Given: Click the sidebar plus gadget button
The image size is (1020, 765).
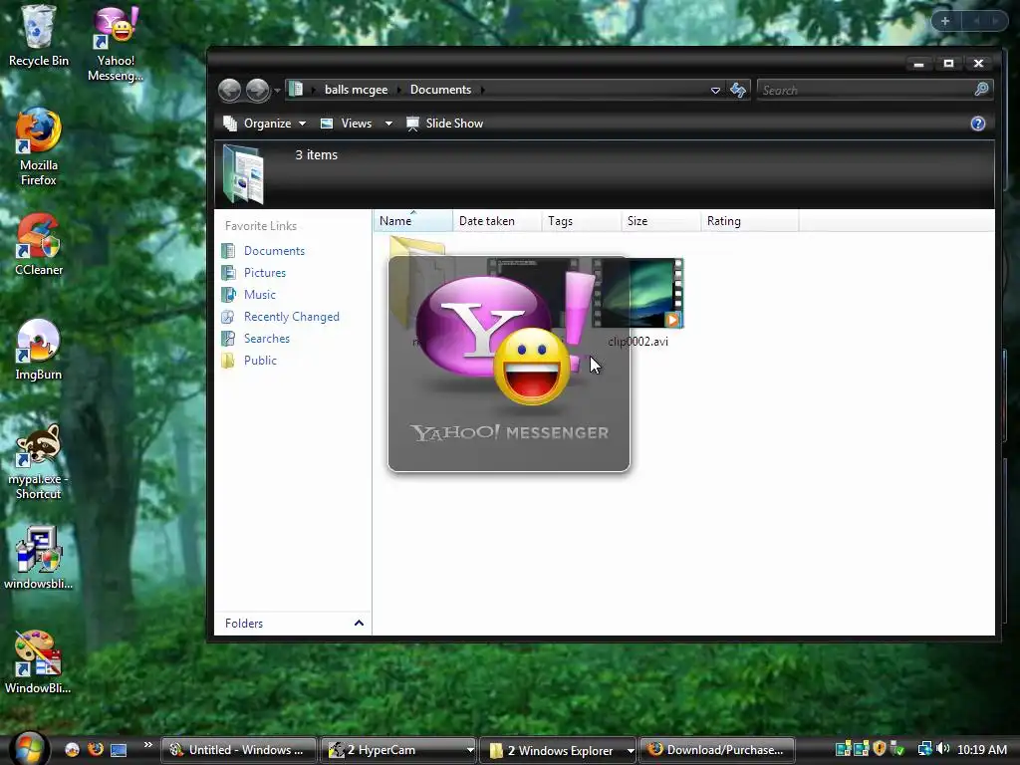Looking at the screenshot, I should pos(945,22).
